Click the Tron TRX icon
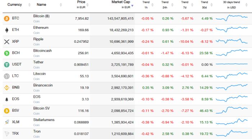This screenshot has width=252, height=139. pos(7,134)
